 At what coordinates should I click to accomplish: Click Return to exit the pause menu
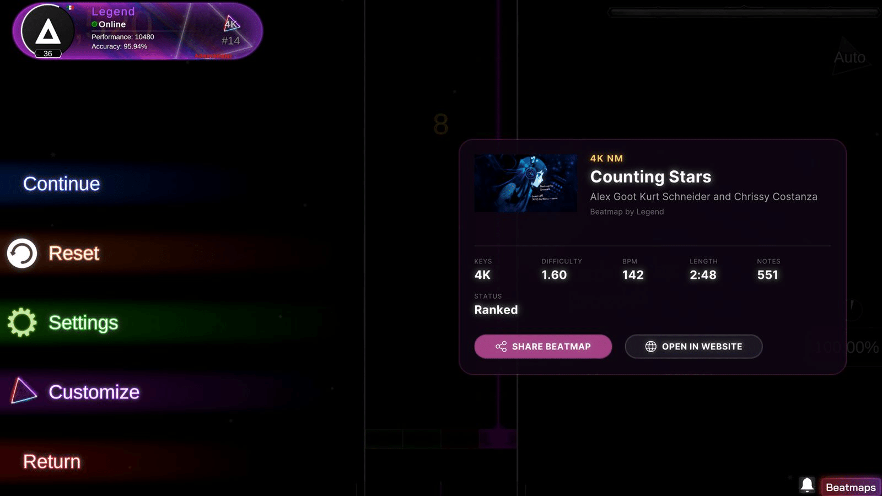tap(52, 461)
